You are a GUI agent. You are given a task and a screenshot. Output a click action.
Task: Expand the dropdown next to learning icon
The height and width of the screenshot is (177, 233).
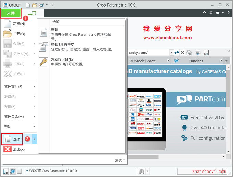pos(223,13)
